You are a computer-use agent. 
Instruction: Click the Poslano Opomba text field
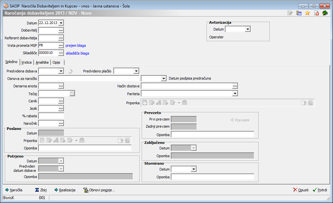coord(85,148)
